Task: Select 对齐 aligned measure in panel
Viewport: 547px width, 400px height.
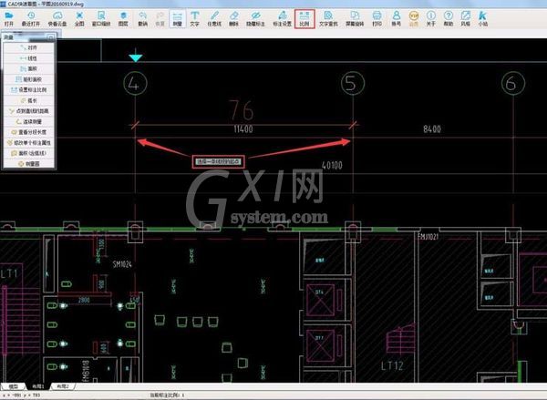Action: [29, 47]
